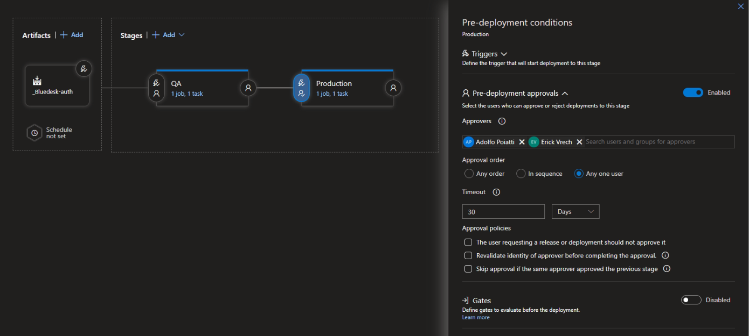The image size is (749, 336).
Task: Open the timeout unit Days dropdown
Action: pos(575,212)
